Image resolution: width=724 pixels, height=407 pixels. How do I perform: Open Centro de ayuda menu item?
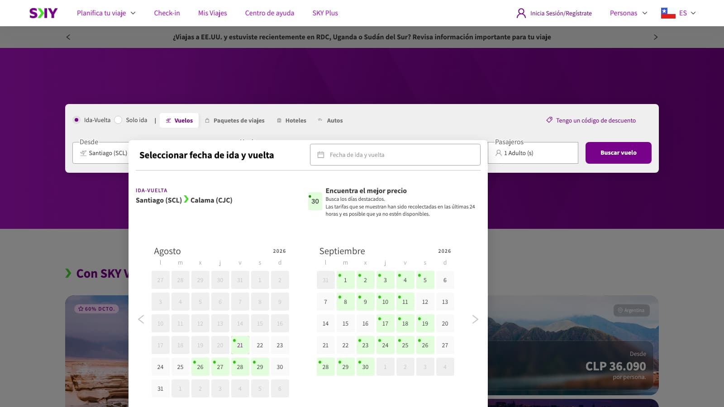click(x=270, y=13)
